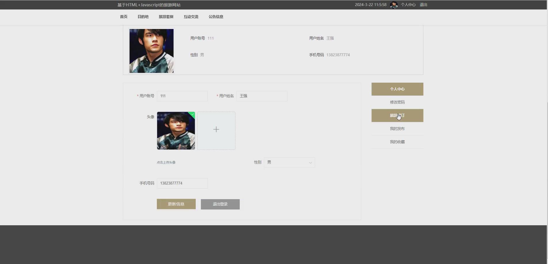This screenshot has height=264, width=548.
Task: Go to 互动交流 in the navigation bar
Action: pyautogui.click(x=191, y=17)
